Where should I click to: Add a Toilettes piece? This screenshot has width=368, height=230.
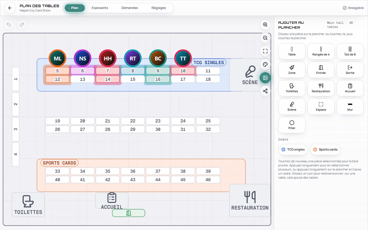tap(292, 88)
